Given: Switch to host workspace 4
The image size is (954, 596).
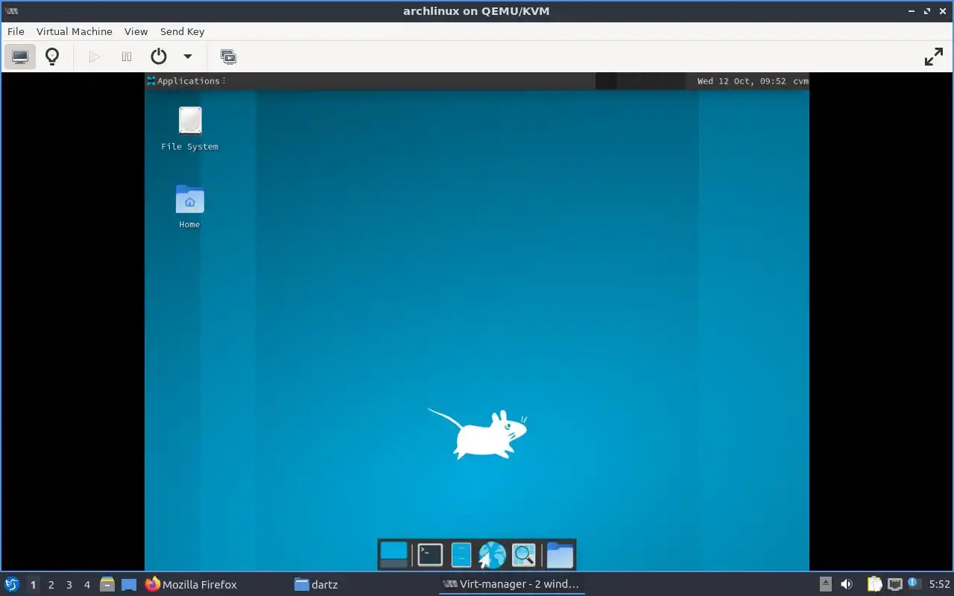Looking at the screenshot, I should [86, 584].
